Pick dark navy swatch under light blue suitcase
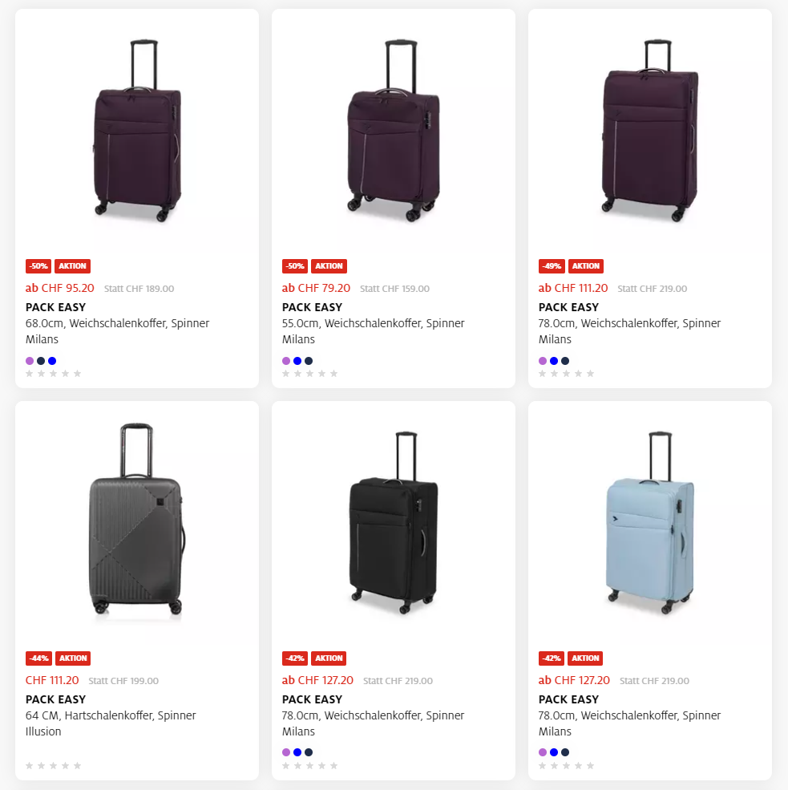The width and height of the screenshot is (788, 790). (x=565, y=752)
